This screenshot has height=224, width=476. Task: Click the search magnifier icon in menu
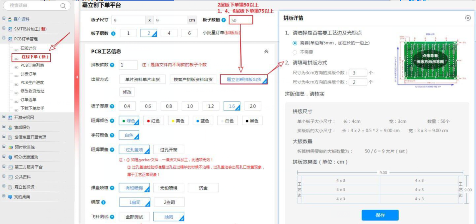pyautogui.click(x=63, y=6)
